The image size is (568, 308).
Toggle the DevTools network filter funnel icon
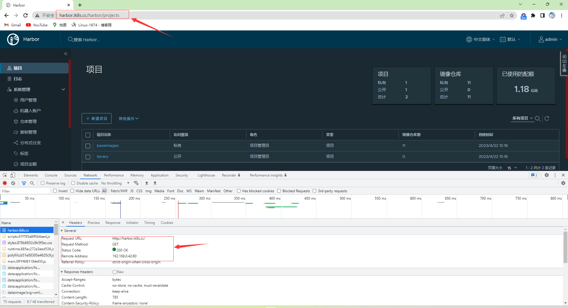point(24,183)
